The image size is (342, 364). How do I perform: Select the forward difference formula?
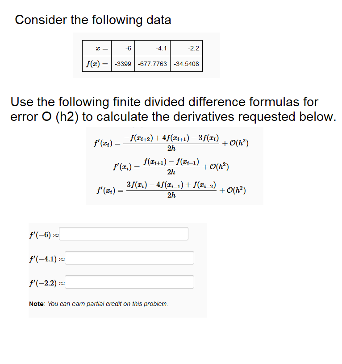172,142
